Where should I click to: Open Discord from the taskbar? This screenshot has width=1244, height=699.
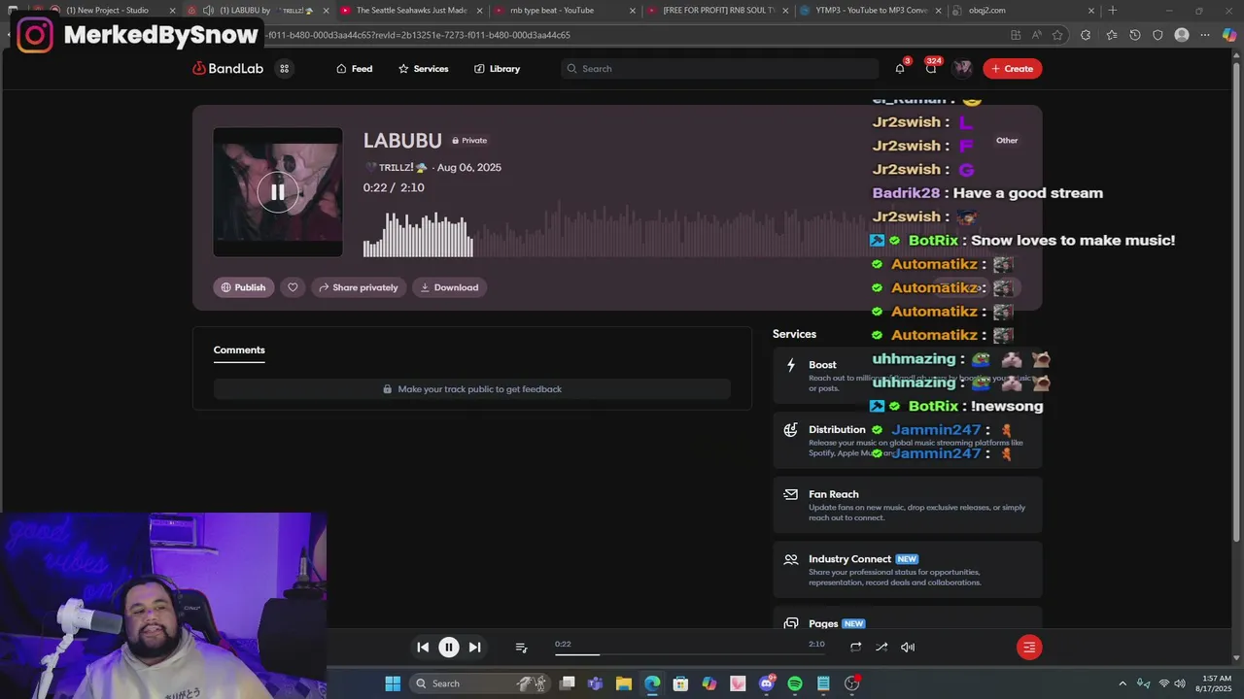tap(766, 683)
